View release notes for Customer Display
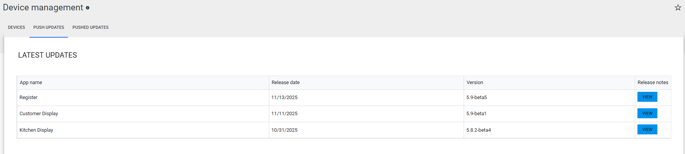Screen dimensions: 685x154 click(647, 113)
